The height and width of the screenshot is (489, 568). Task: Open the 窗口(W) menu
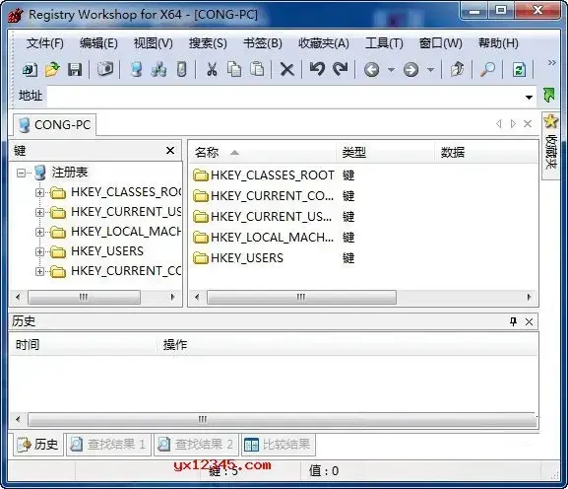click(440, 43)
